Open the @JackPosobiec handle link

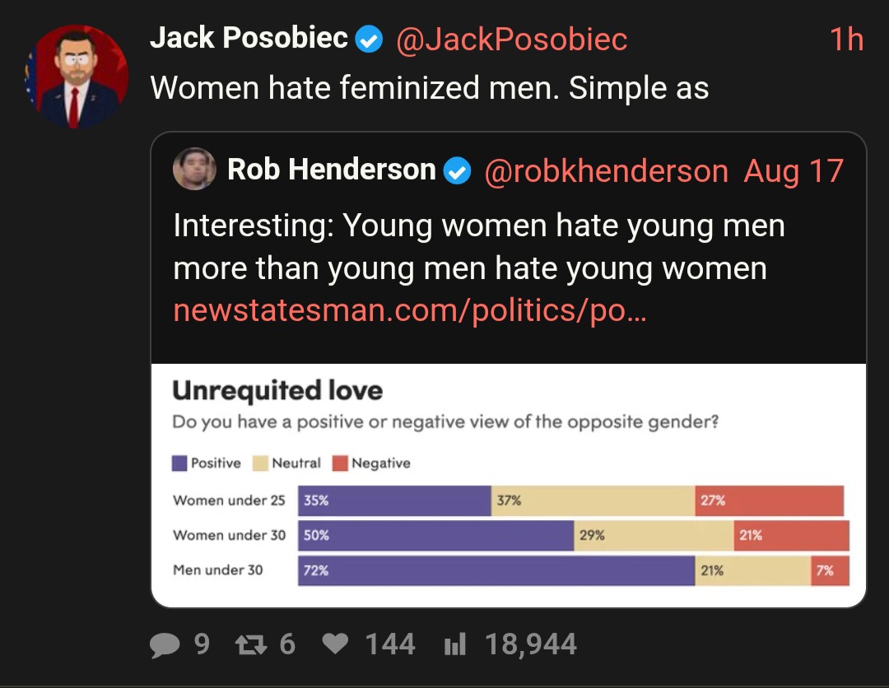tap(512, 40)
